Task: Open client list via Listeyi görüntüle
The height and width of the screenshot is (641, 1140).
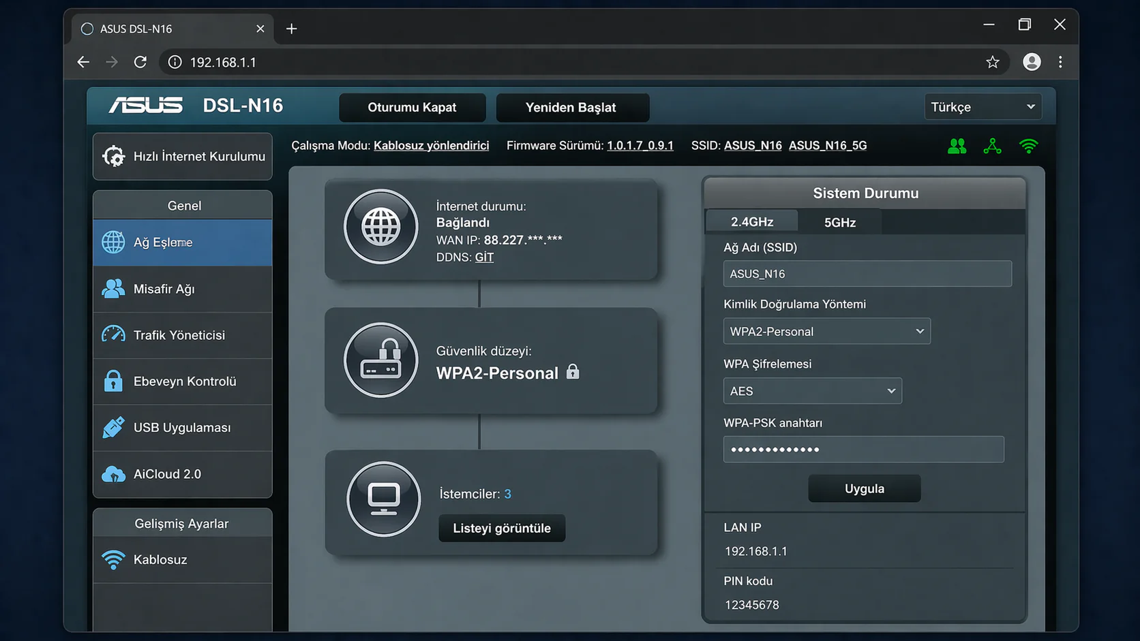Action: (501, 528)
